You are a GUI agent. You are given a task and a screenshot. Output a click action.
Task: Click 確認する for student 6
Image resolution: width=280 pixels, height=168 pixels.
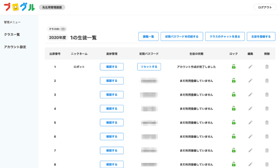pos(112,136)
